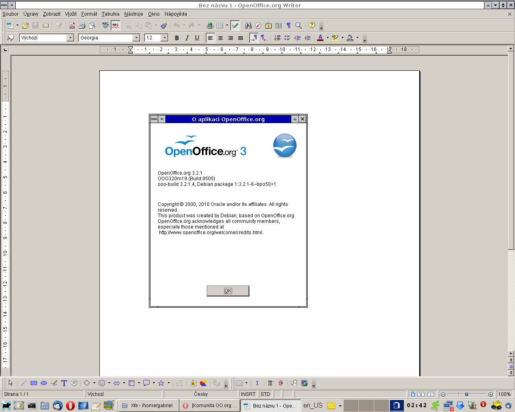Click STD selection mode in status bar
The width and height of the screenshot is (515, 412).
click(x=266, y=394)
